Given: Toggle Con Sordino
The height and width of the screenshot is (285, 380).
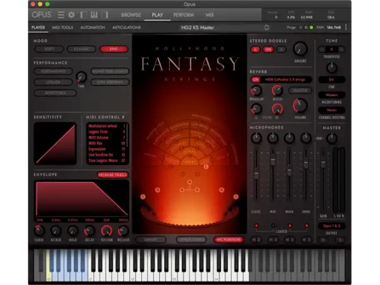Looking at the screenshot, I should coord(110,82).
